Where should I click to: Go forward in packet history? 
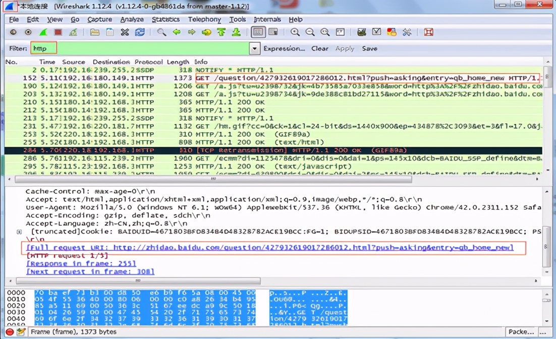tap(192, 32)
